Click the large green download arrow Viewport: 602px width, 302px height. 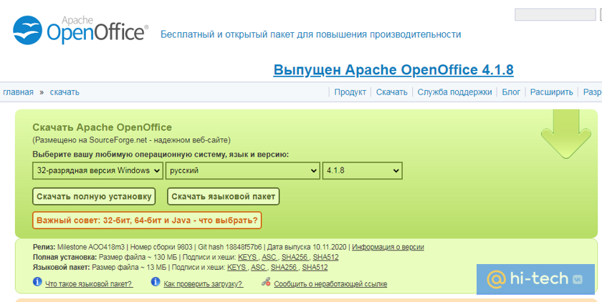(x=566, y=134)
